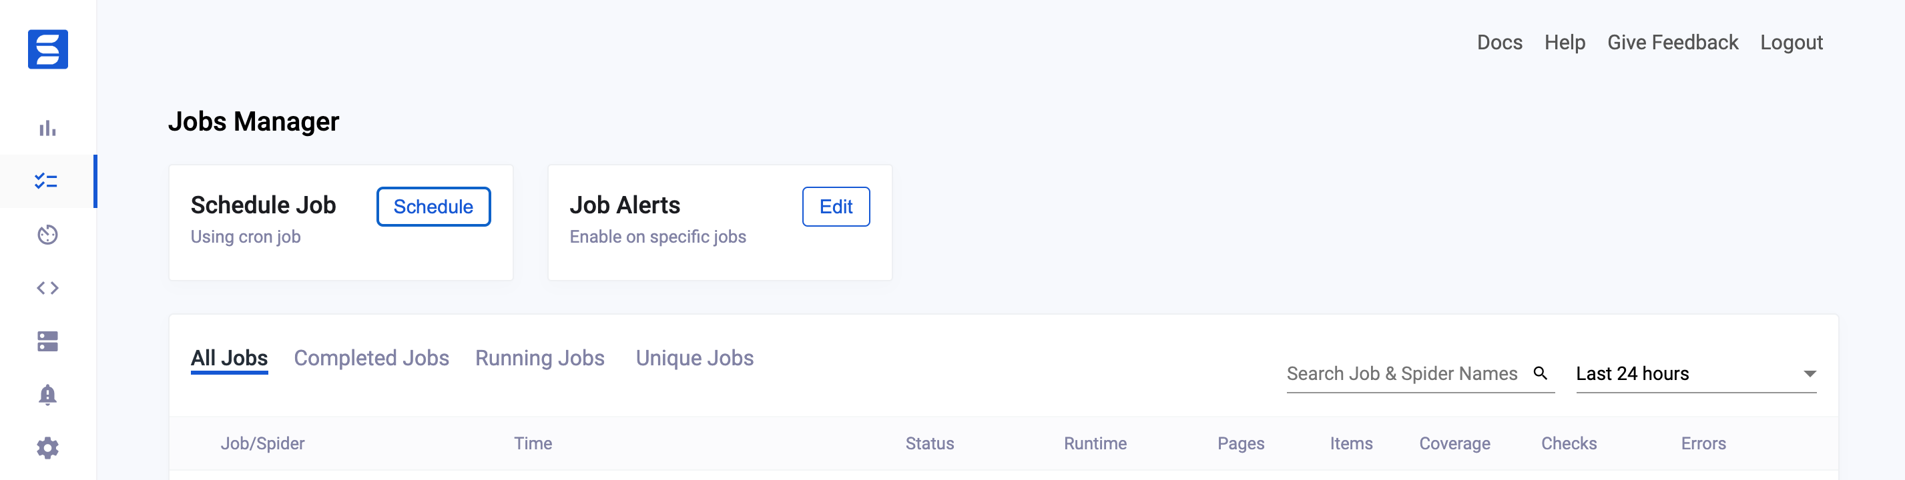Open the notifications bell icon

47,395
